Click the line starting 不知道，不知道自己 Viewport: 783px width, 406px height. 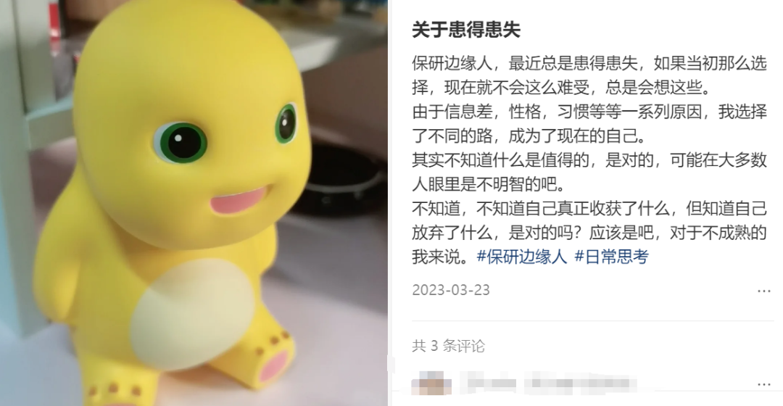(x=589, y=209)
